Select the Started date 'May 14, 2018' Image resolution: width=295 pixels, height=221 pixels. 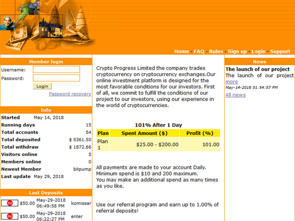[x=49, y=118]
